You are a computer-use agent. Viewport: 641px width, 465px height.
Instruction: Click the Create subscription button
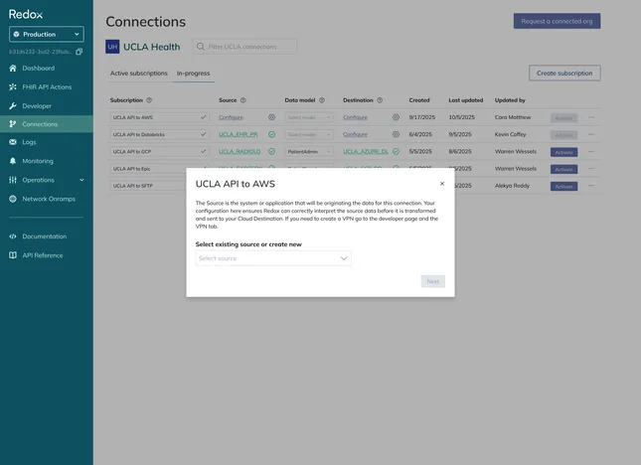pos(564,74)
